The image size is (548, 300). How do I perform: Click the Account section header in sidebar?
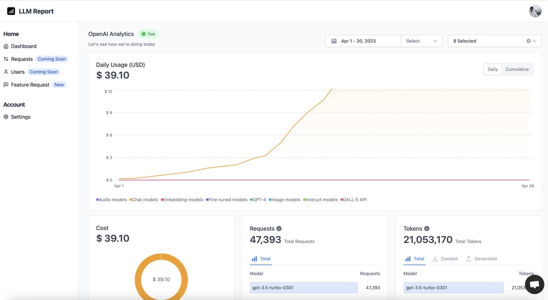[14, 104]
